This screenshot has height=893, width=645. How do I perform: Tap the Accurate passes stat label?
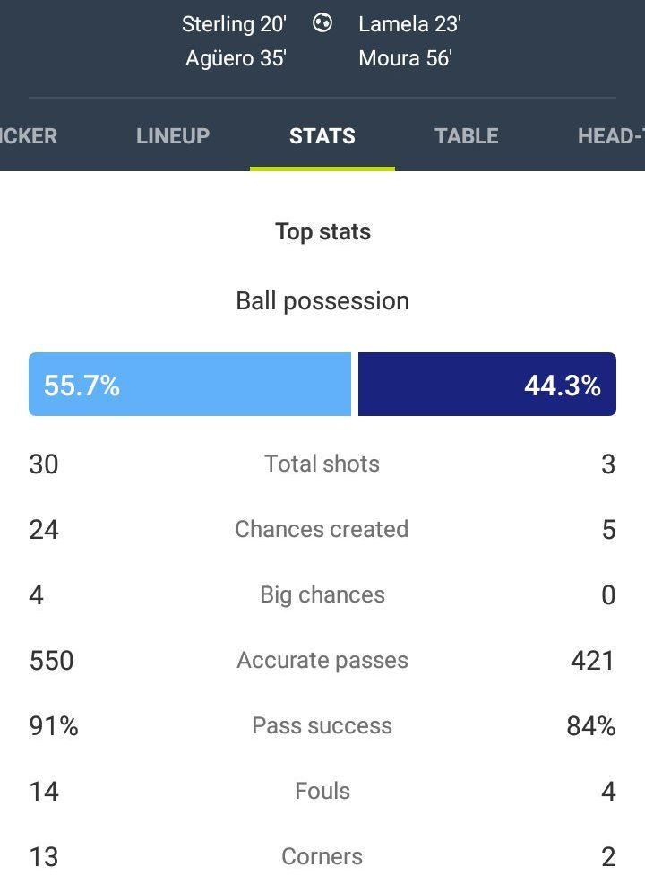[322, 660]
